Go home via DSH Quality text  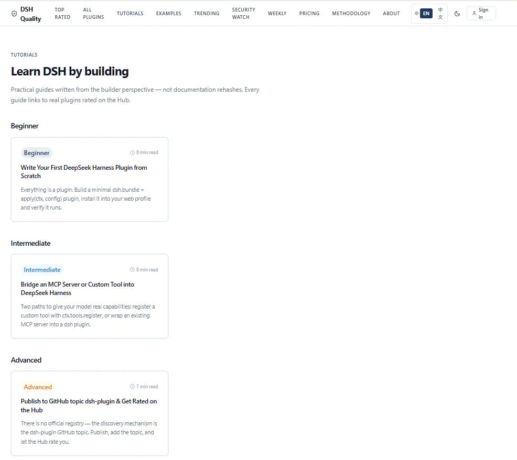point(30,14)
